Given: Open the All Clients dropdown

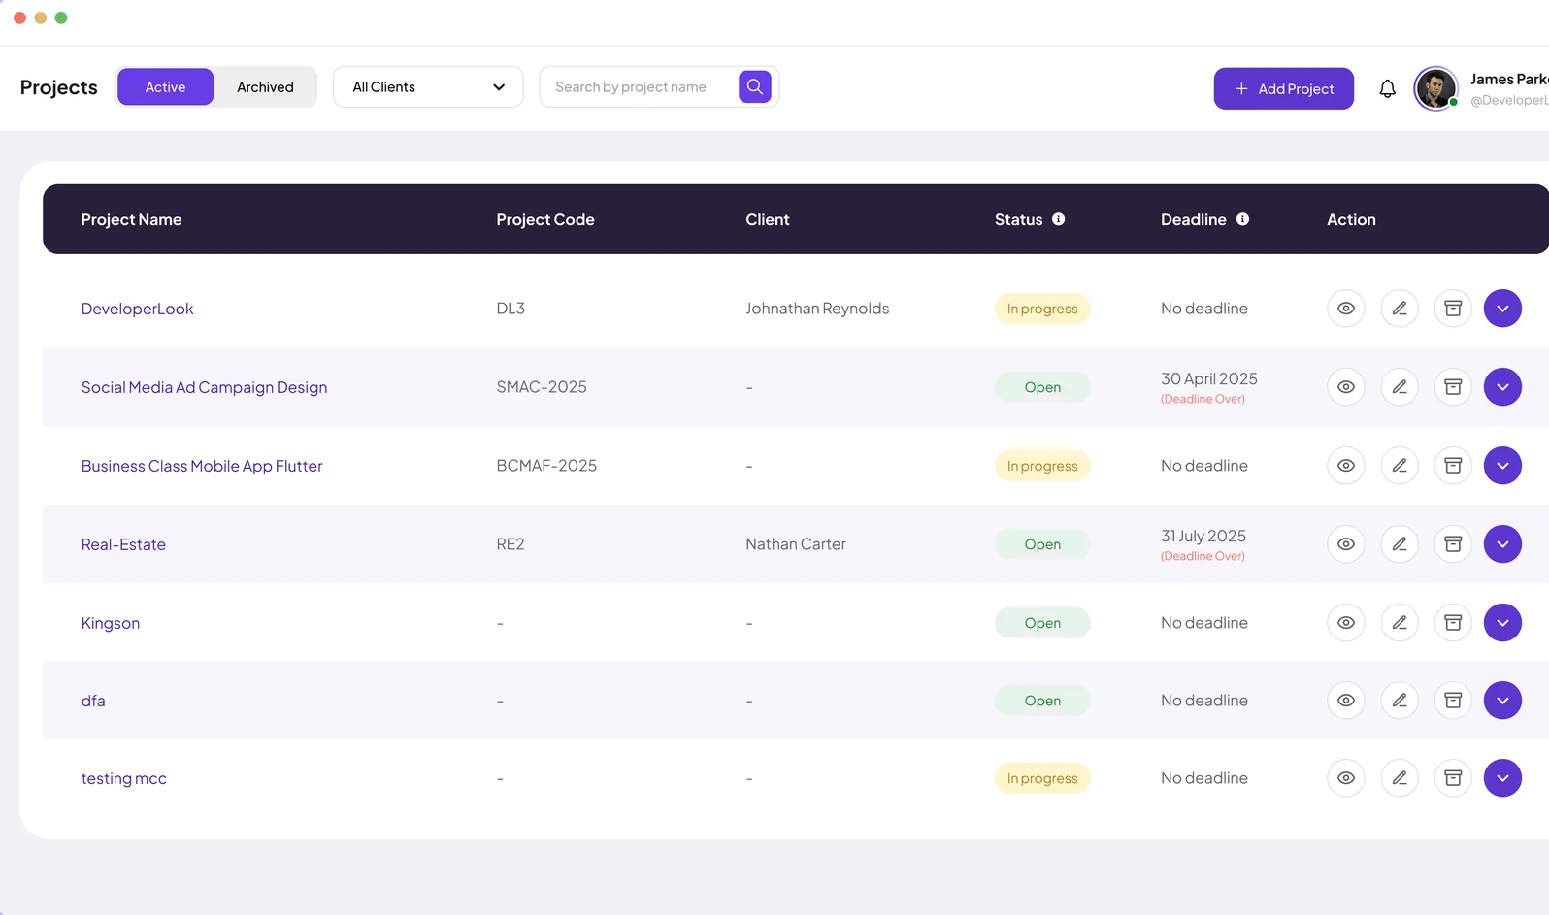Looking at the screenshot, I should tap(428, 87).
